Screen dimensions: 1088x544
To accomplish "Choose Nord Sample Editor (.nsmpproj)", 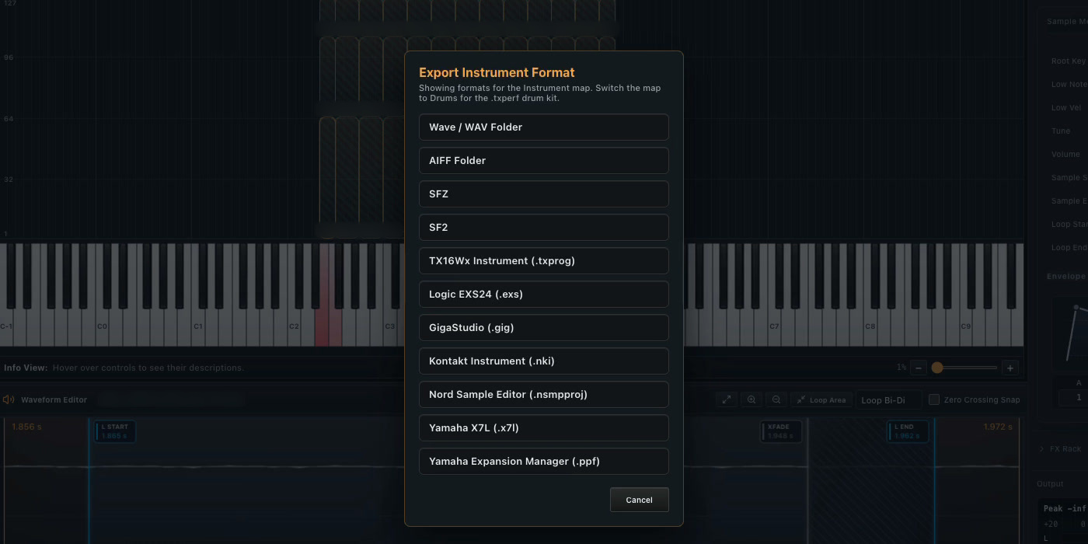I will pyautogui.click(x=543, y=395).
